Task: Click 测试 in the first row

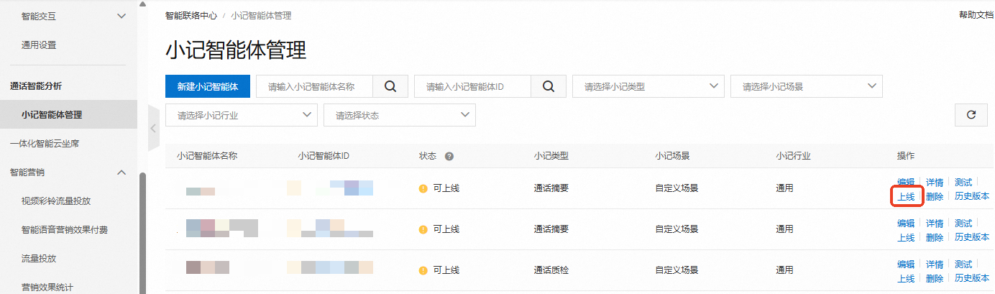Action: 963,183
